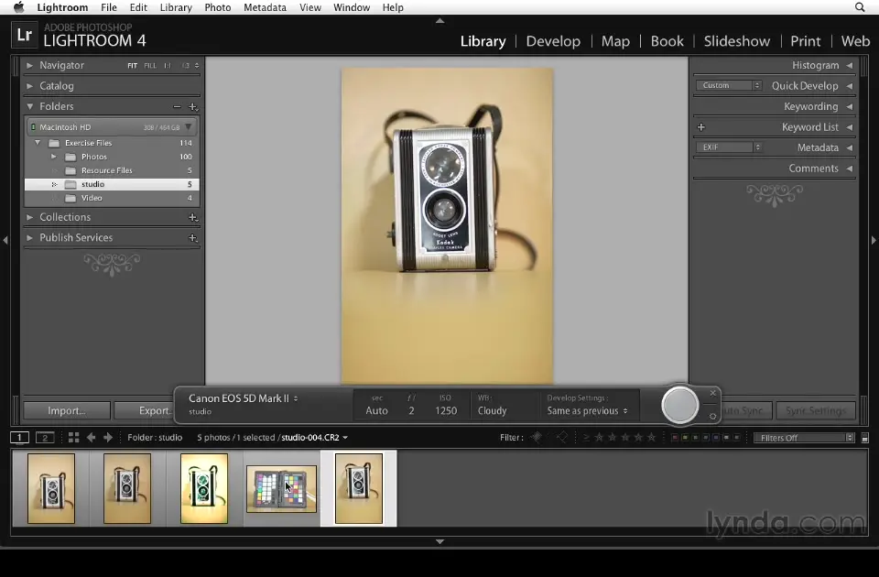Set Navigator zoom to FIT

point(132,66)
